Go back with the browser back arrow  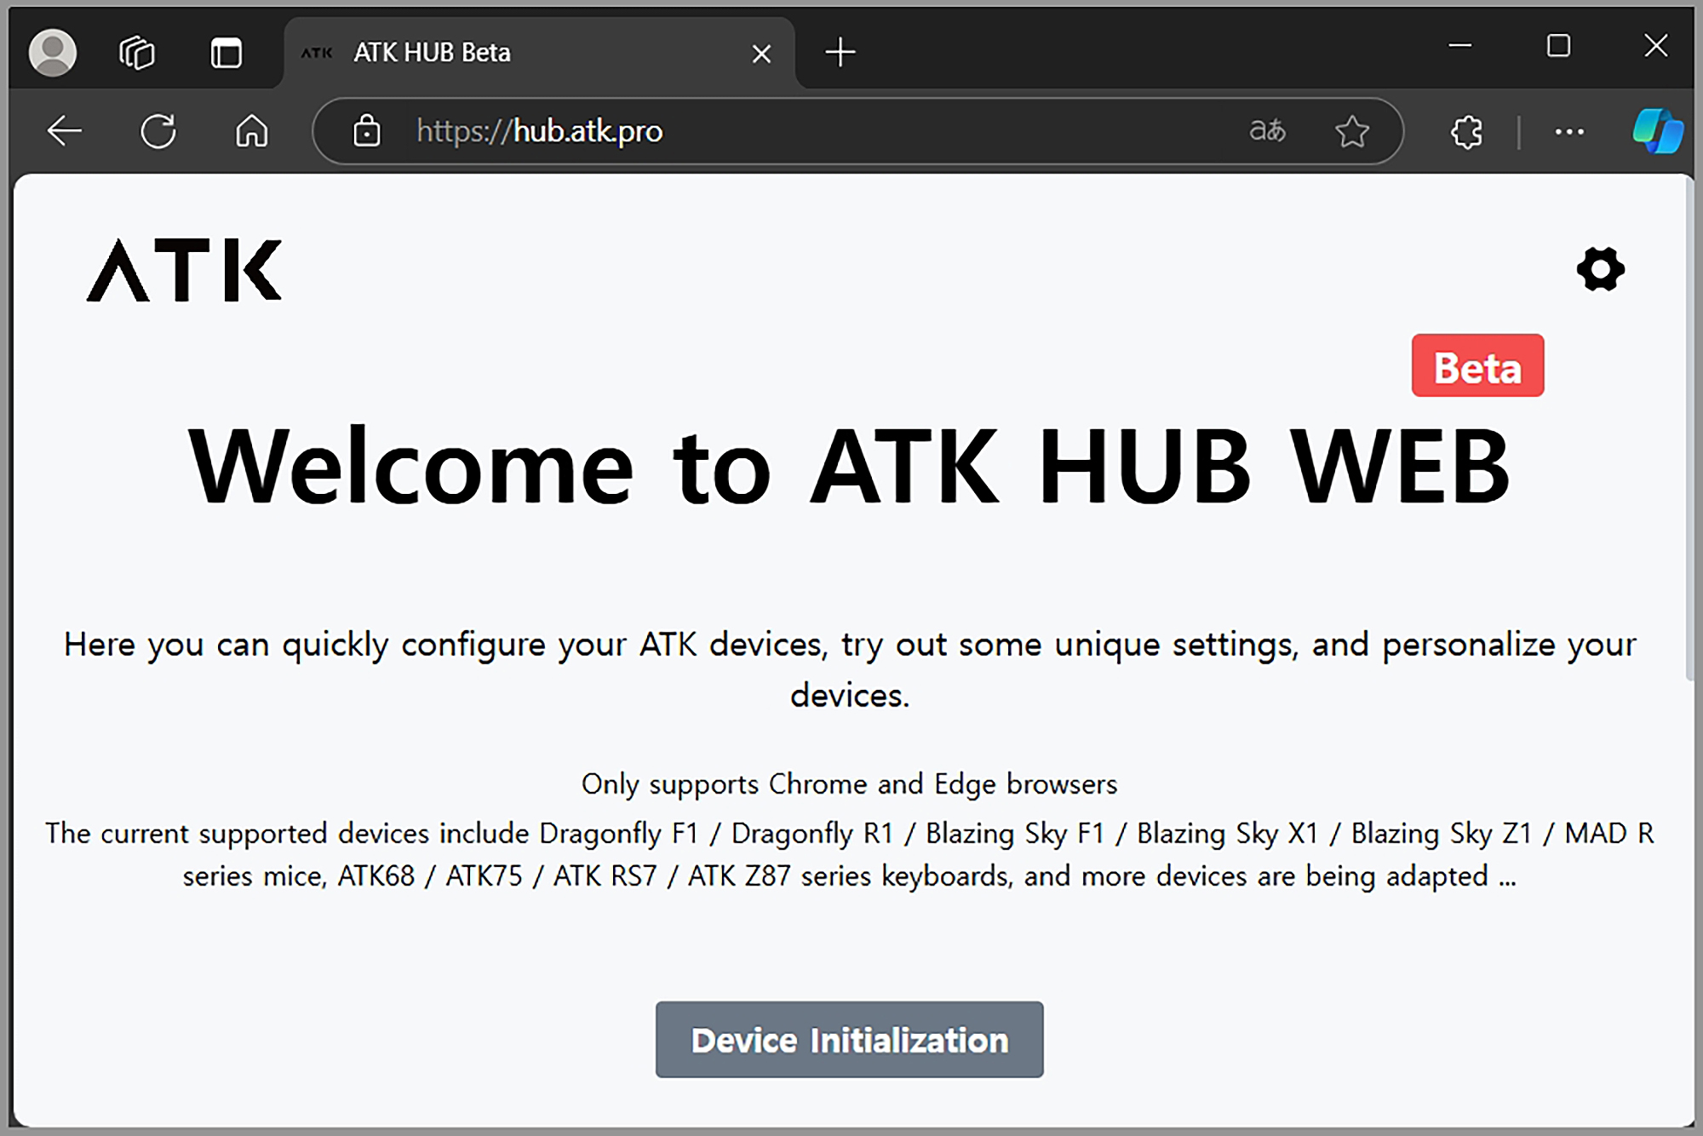point(65,131)
